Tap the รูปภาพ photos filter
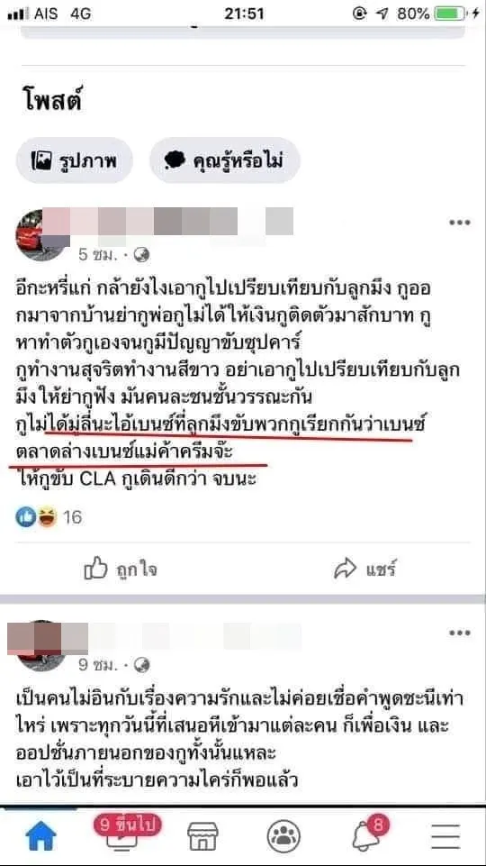Screen dimensions: 486x866 point(74,160)
